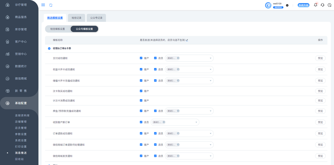The image size is (334, 165).
Task: Open 打印设置 in sidebar submenu
Action: coord(21,147)
